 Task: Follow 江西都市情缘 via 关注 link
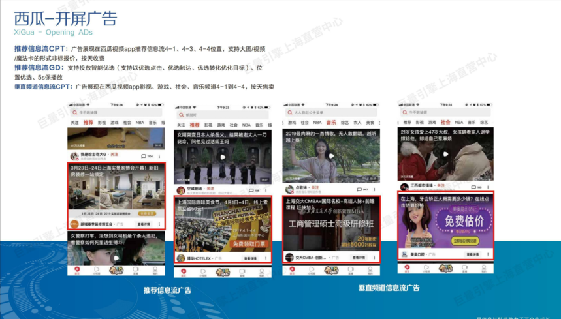coord(441,185)
